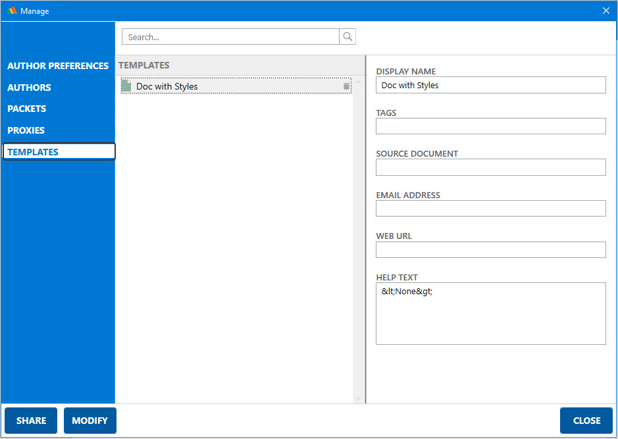
Task: Delete Doc with Styles via trash icon
Action: coord(346,86)
